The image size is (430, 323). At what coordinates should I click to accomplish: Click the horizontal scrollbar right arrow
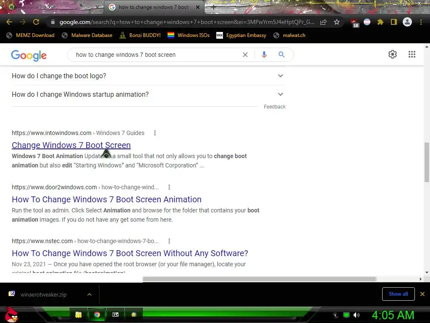[421, 279]
